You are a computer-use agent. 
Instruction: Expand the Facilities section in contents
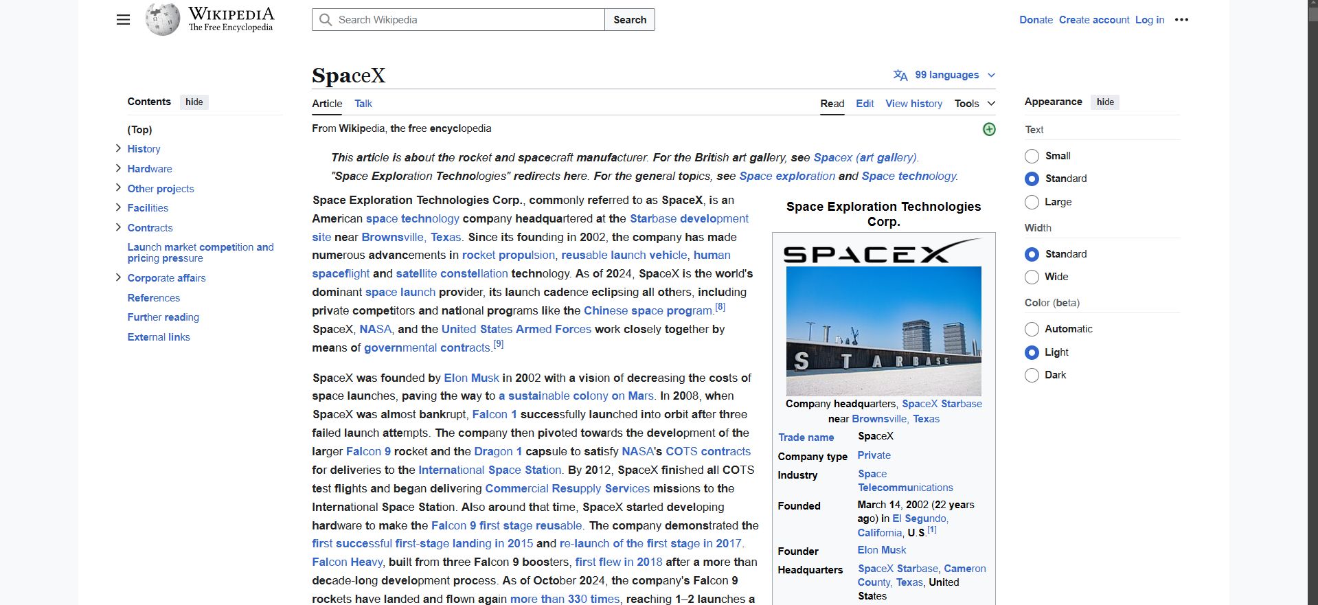(118, 207)
